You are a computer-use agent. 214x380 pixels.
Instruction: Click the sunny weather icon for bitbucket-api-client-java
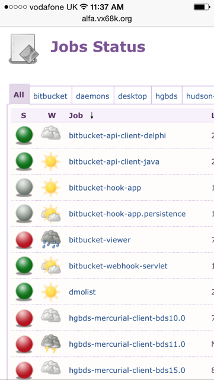50,161
